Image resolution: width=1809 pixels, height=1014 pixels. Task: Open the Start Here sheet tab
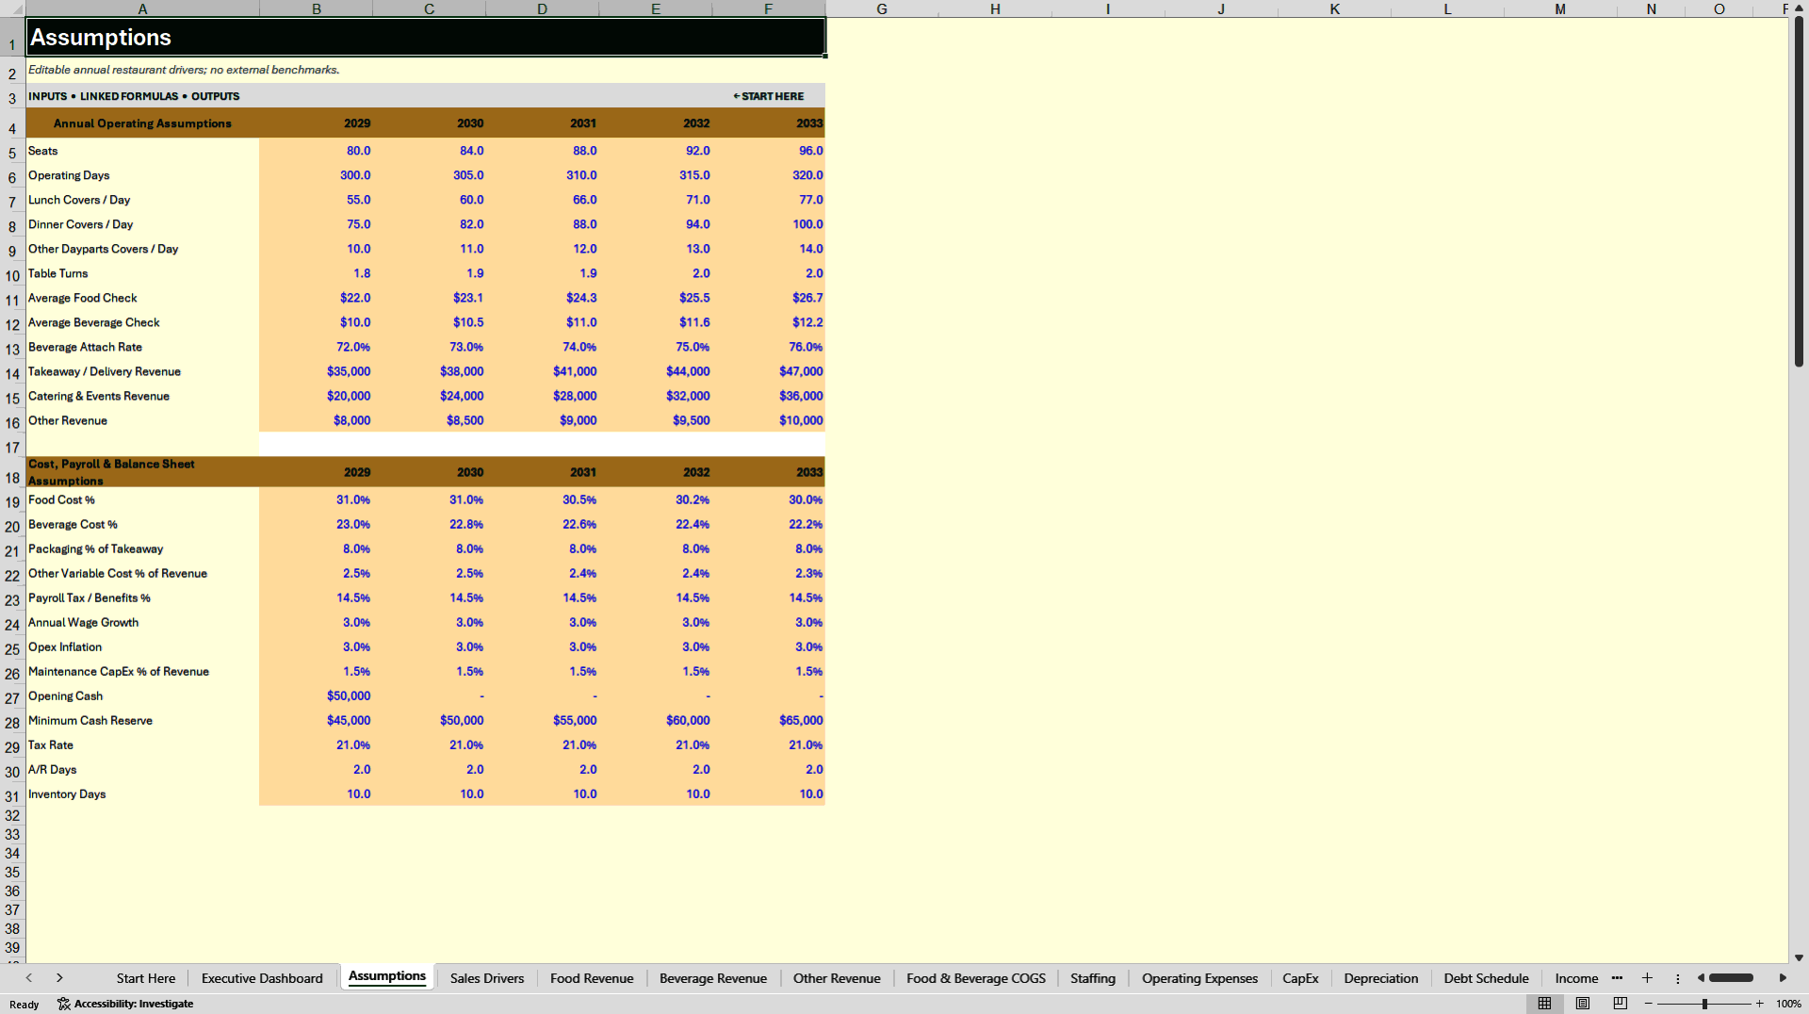[146, 978]
